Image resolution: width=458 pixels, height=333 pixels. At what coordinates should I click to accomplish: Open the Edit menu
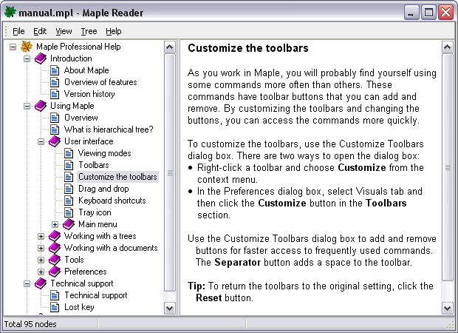coord(40,31)
